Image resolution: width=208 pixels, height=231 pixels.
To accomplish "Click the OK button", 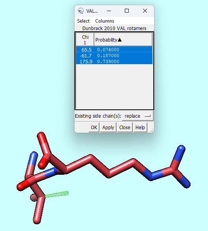I will pos(94,128).
